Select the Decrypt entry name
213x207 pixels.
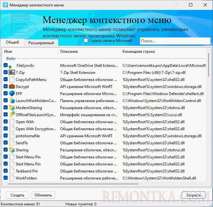[22, 87]
